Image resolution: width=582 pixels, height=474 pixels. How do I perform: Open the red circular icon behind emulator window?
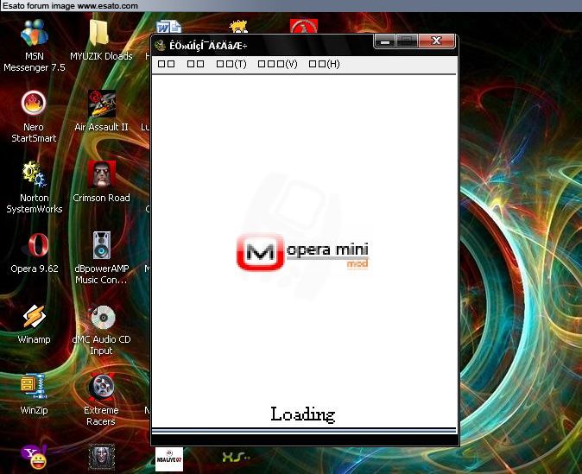[304, 26]
